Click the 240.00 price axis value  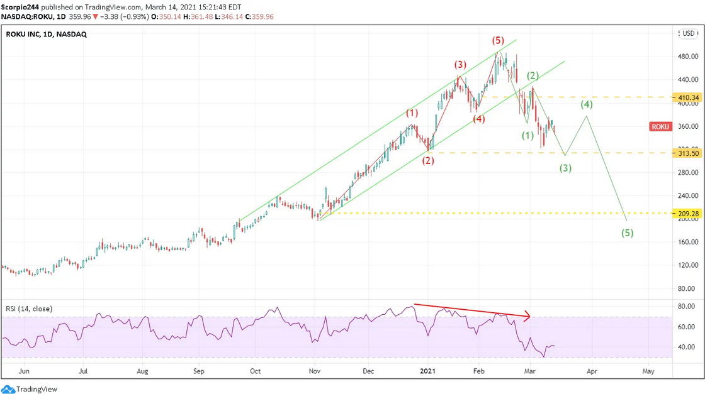(x=689, y=195)
